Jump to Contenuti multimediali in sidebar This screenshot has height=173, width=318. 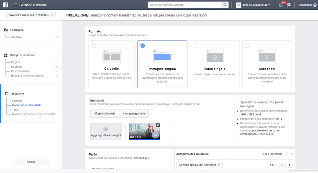tap(26, 105)
